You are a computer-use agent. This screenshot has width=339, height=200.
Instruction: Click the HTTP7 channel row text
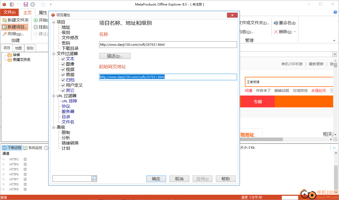[14, 179]
